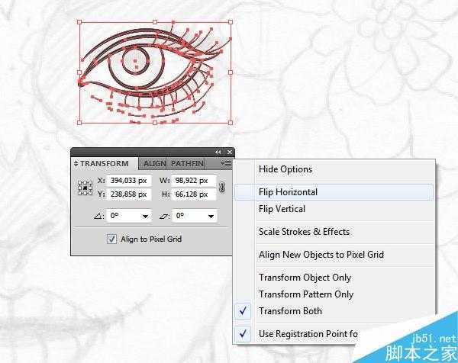458x363 pixels.
Task: Click the eye pupil circle in artwork
Action: (136, 61)
